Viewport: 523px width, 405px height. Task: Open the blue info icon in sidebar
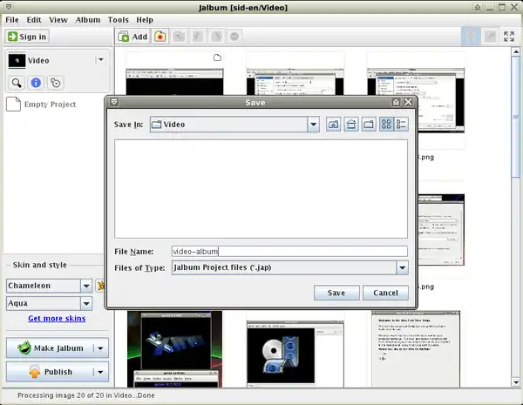36,83
